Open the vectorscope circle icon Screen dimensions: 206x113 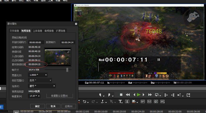tap(156, 101)
